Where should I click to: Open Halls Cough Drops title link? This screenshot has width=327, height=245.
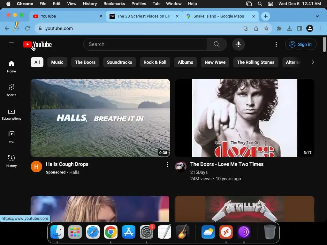click(x=67, y=164)
